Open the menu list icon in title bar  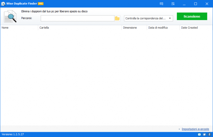(x=173, y=4)
